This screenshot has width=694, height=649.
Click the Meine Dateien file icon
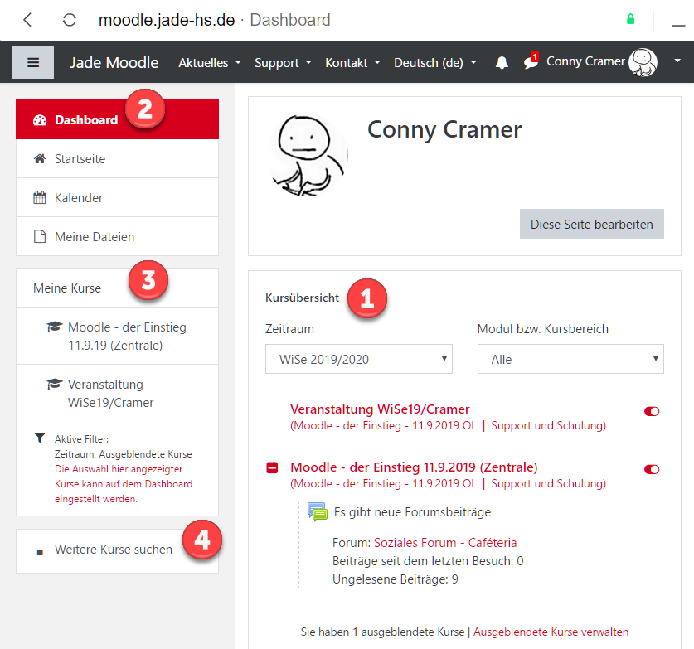(40, 237)
